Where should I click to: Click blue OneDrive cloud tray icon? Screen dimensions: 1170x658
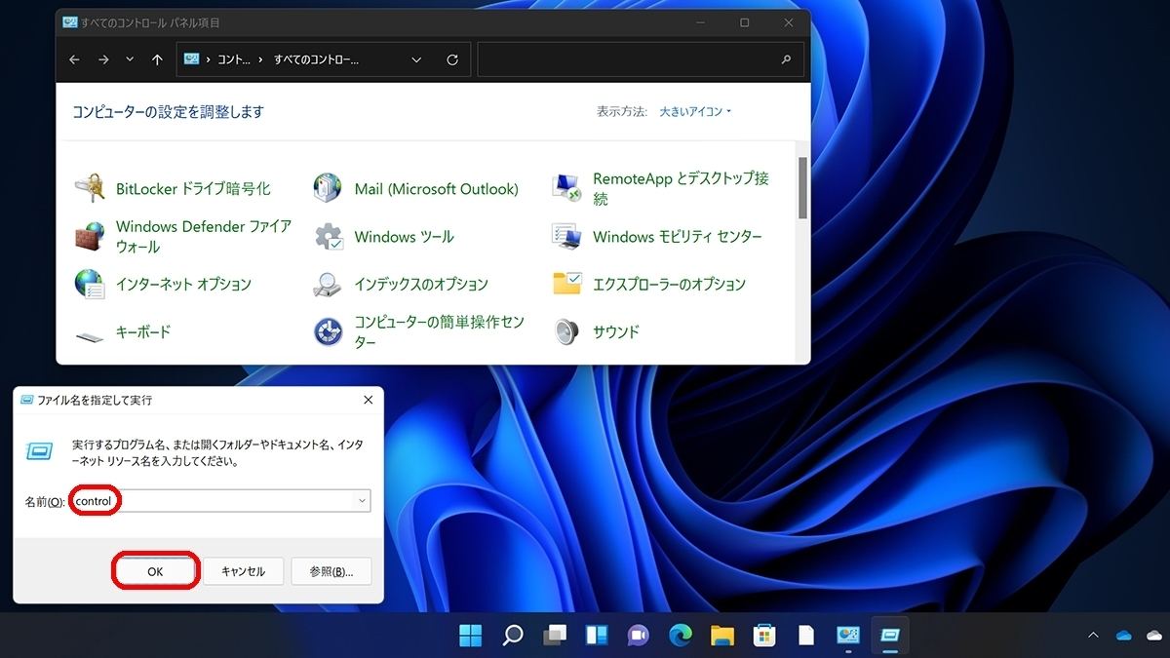[1123, 636]
